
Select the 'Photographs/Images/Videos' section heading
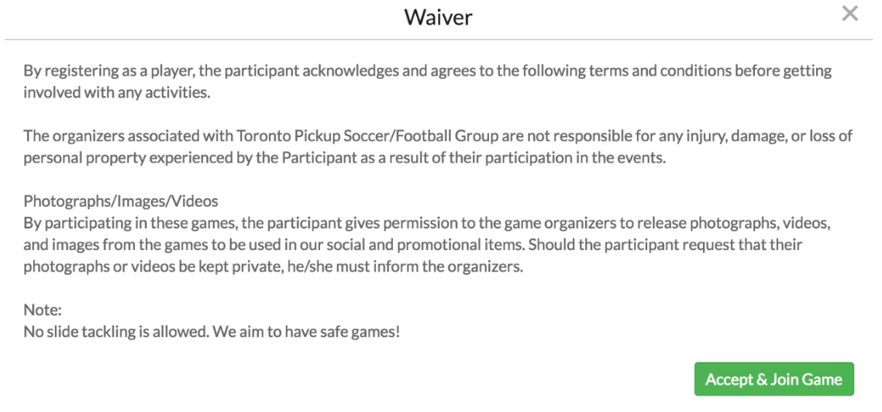pos(121,201)
